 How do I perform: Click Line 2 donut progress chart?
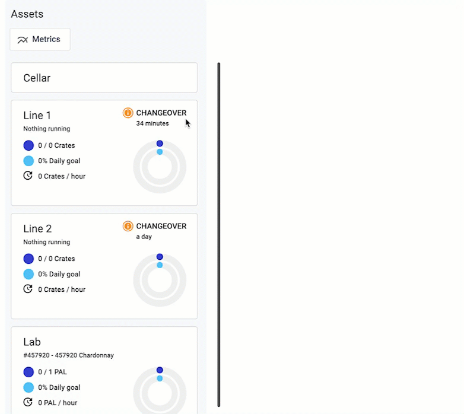coord(160,281)
